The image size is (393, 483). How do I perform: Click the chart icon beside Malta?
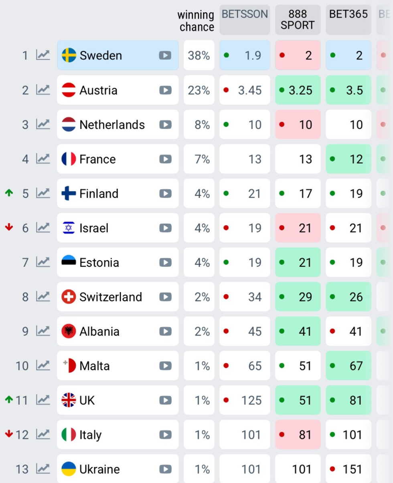point(43,366)
